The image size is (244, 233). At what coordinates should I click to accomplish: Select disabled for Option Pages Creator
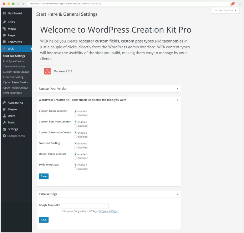tap(75, 158)
